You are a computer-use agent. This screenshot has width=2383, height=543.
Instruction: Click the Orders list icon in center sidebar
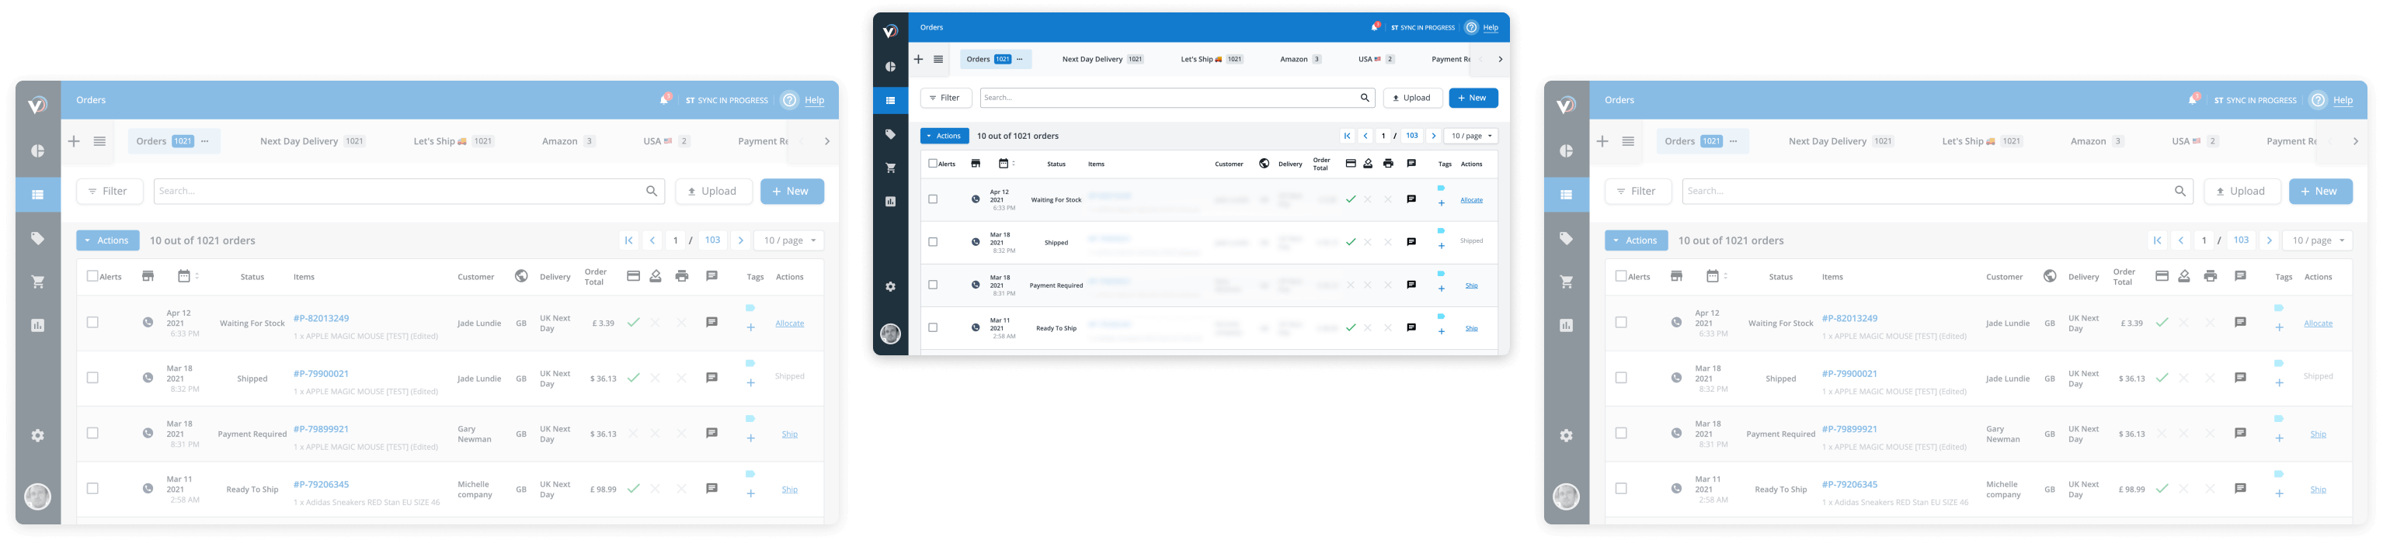[x=890, y=100]
